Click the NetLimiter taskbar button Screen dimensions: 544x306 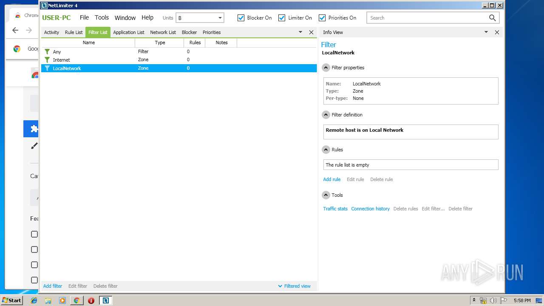coord(105,300)
